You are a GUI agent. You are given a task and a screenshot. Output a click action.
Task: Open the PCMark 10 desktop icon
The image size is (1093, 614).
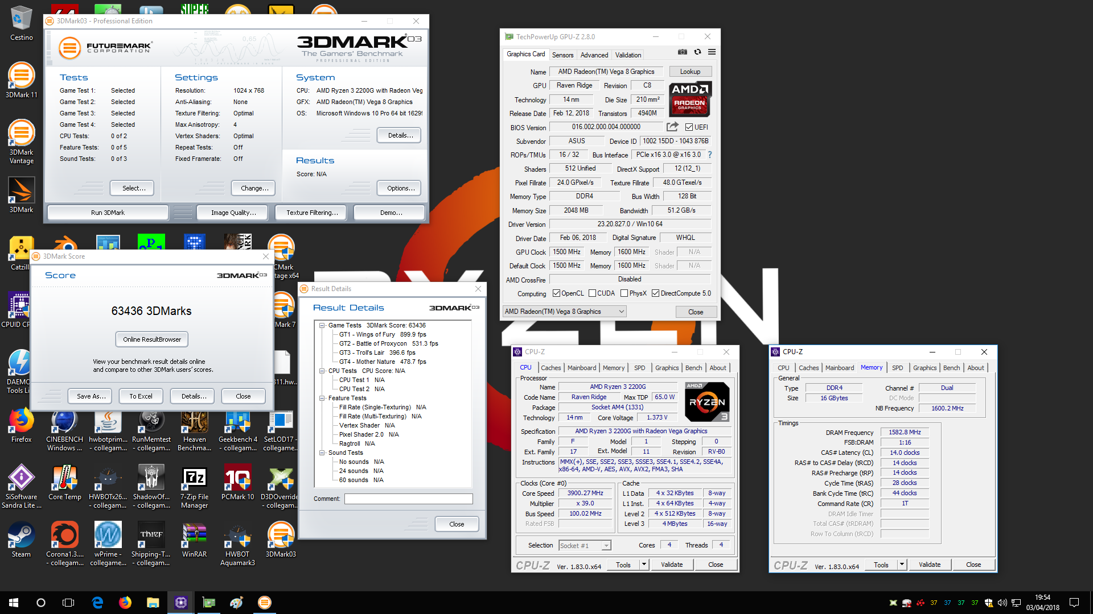point(237,483)
